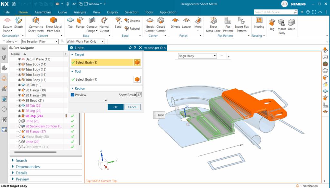This screenshot has width=330, height=188.
Task: Open the Single Body selection dropdown
Action: click(197, 56)
